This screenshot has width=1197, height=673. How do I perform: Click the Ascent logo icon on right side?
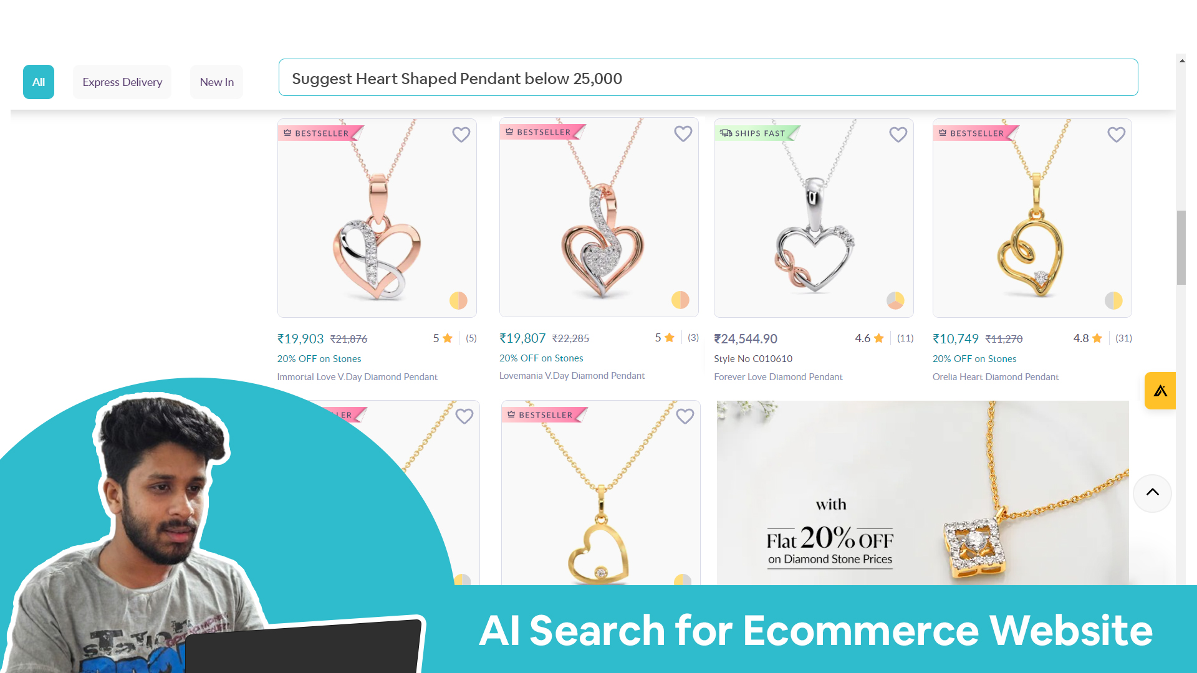click(x=1161, y=391)
